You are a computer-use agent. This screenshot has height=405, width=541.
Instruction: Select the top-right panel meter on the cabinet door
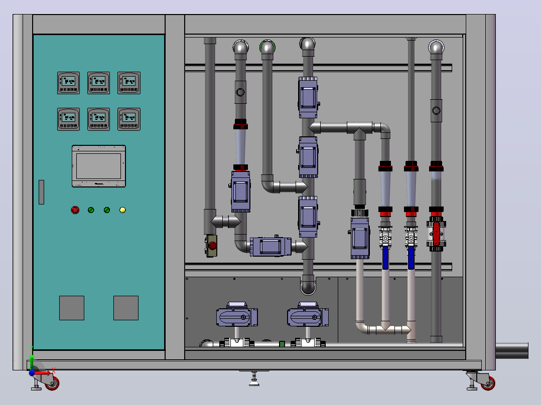[128, 83]
